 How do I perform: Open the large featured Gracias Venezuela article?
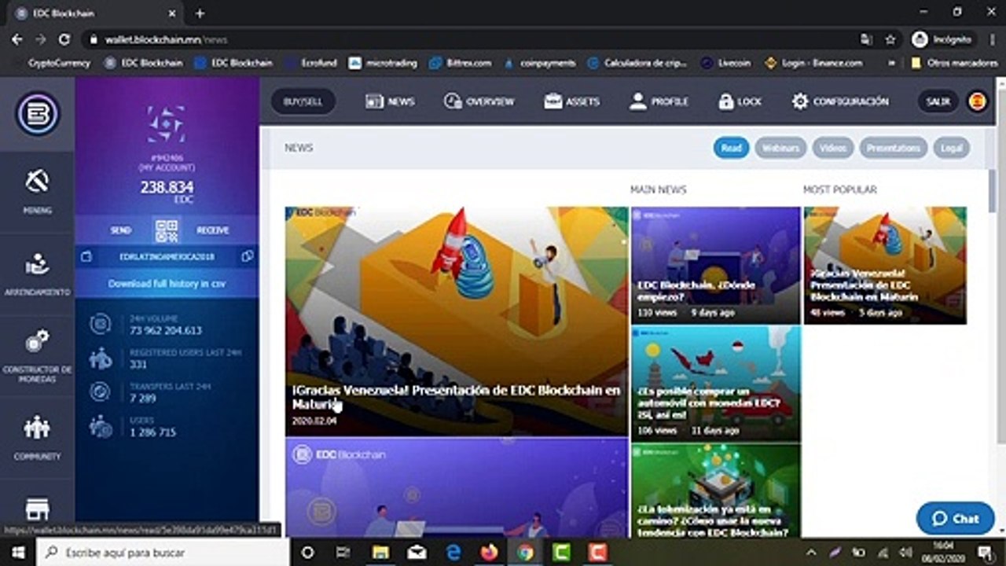point(457,321)
